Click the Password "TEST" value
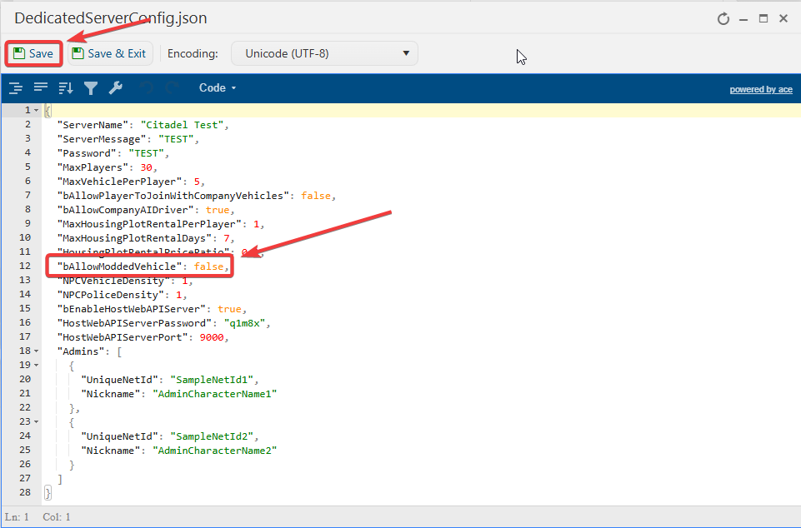The height and width of the screenshot is (528, 801). point(146,153)
